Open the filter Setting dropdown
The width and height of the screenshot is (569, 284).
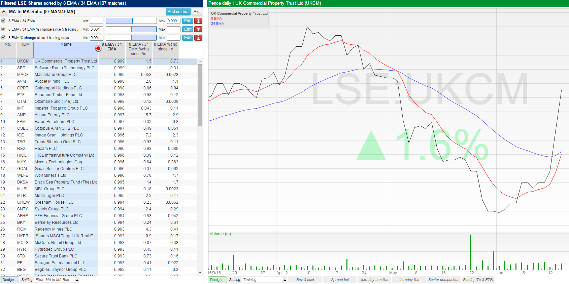pyautogui.click(x=57, y=280)
